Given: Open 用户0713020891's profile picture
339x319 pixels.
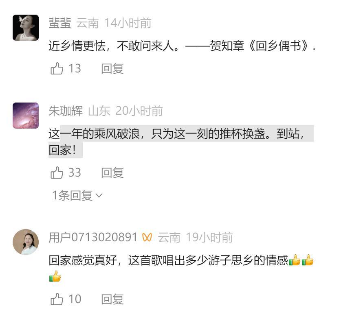Looking at the screenshot, I should (26, 242).
